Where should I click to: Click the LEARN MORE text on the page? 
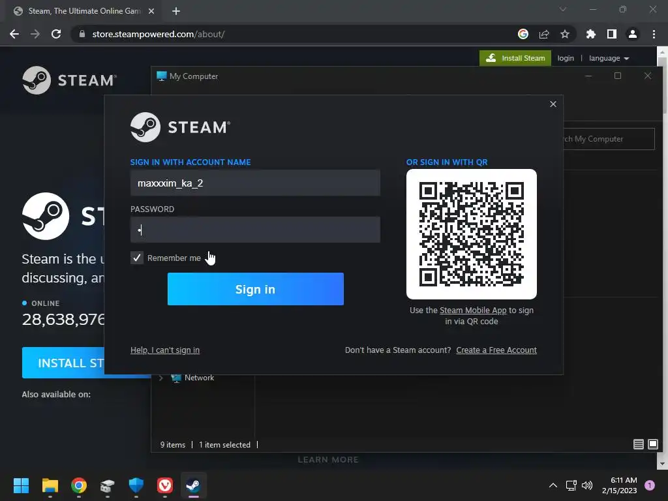328,460
